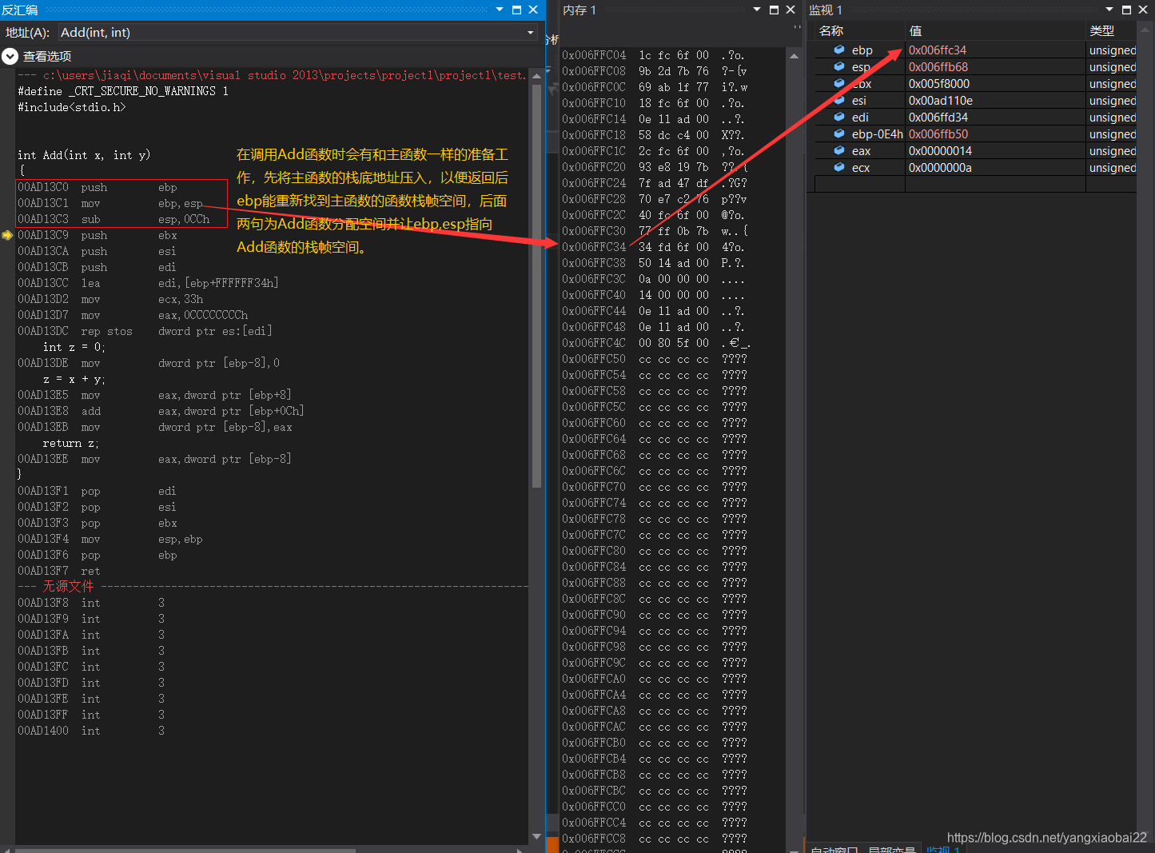The height and width of the screenshot is (853, 1155).
Task: Click the source line z = x + y;
Action: [x=74, y=379]
